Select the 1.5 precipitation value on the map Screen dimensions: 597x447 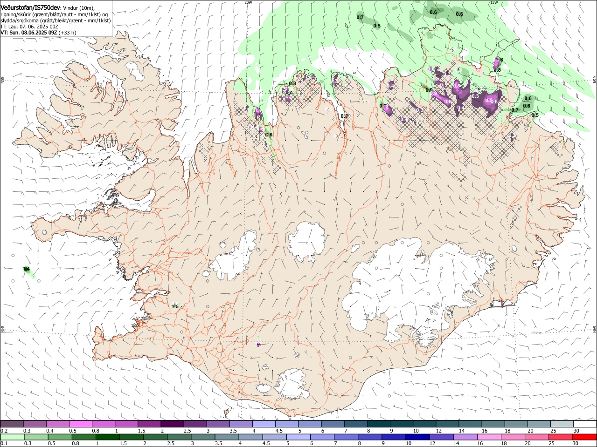pos(175,306)
